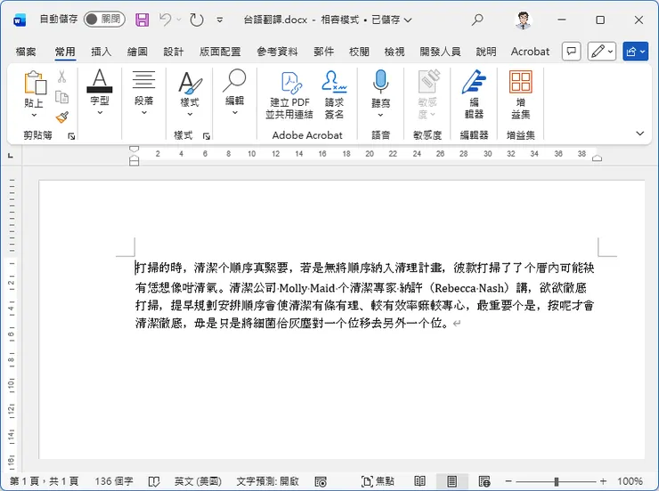This screenshot has height=491, width=659.
Task: Open Customize Quick Access Toolbar dropdown
Action: [x=219, y=20]
